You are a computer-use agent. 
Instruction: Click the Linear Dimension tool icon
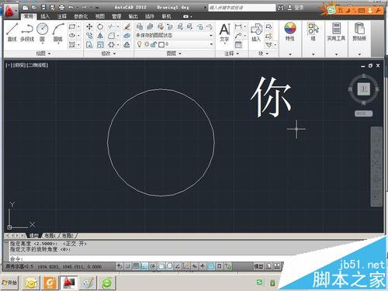click(x=238, y=26)
